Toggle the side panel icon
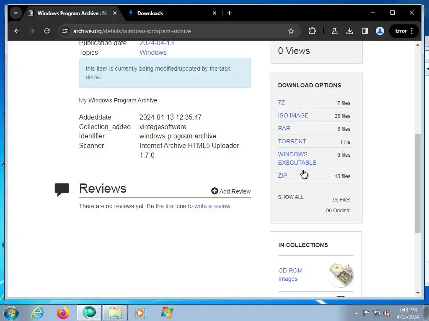Viewport: 429px width, 321px height. click(x=365, y=31)
